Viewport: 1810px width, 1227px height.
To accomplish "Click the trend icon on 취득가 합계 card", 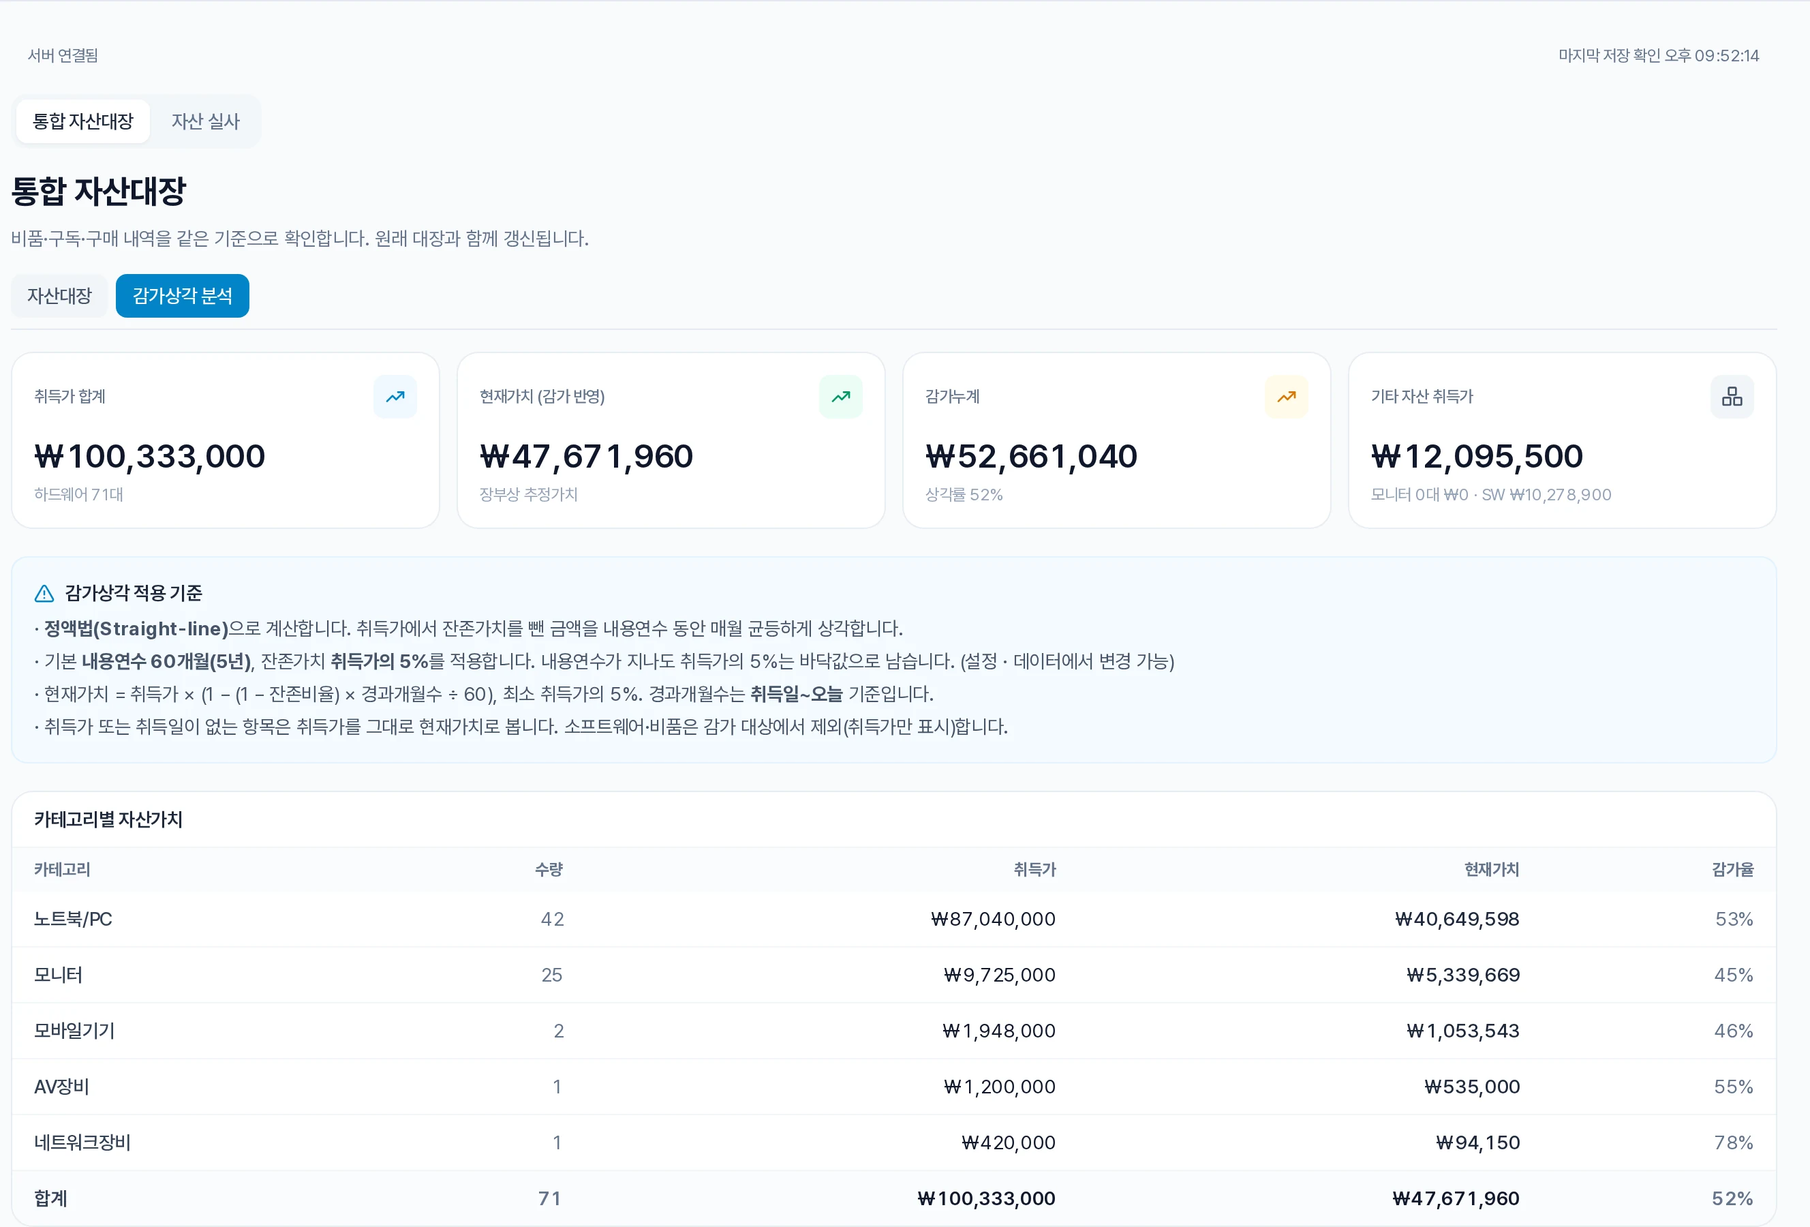I will (x=395, y=397).
